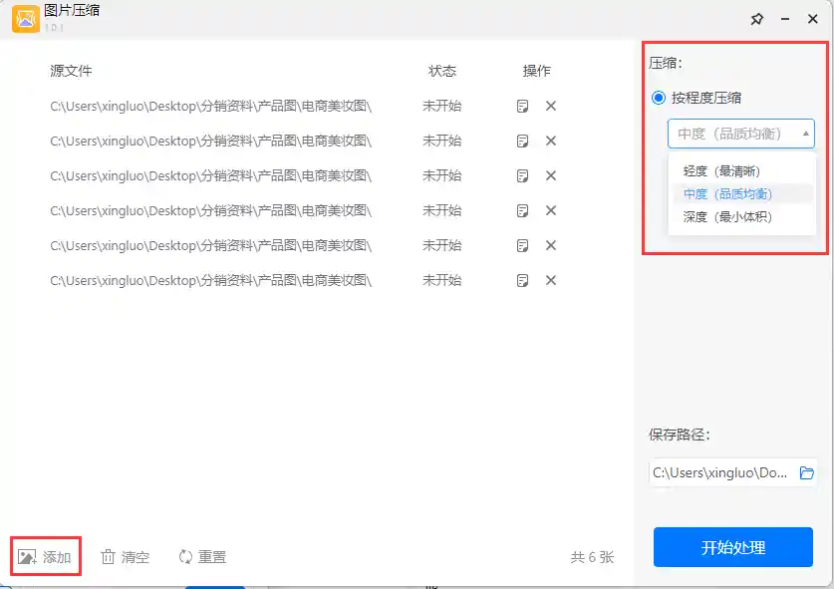The width and height of the screenshot is (834, 589).
Task: Click the 操作 column header
Action: 537,71
